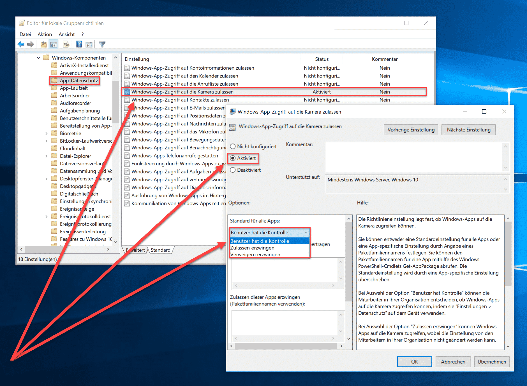Select the Deaktiviert radio button
The width and height of the screenshot is (527, 386).
[x=233, y=170]
